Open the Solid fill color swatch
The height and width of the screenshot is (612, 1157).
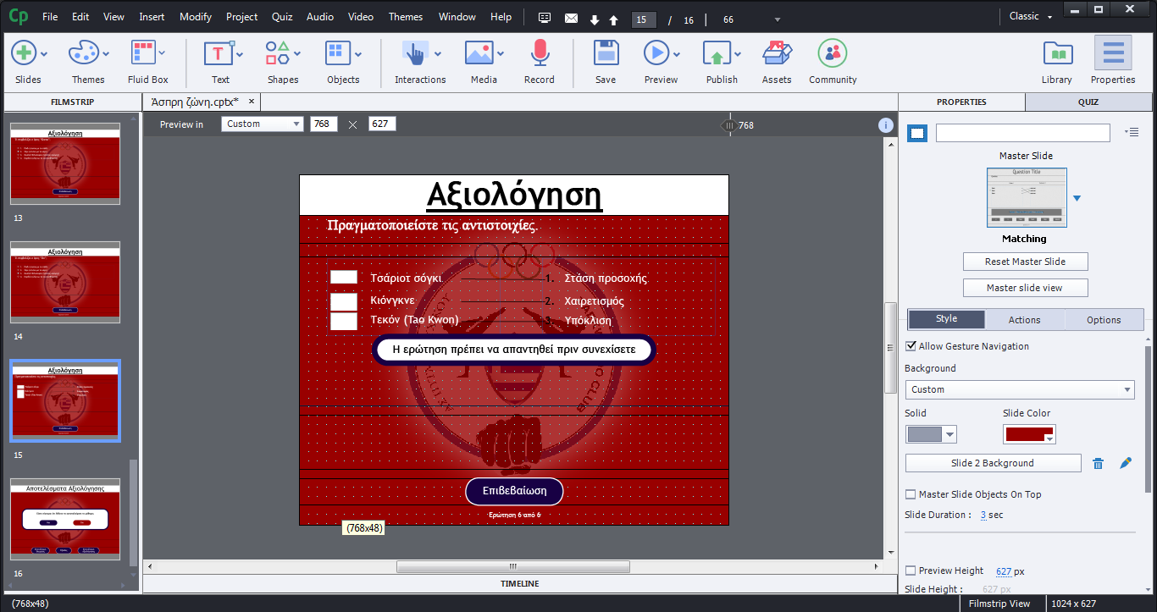pos(931,434)
